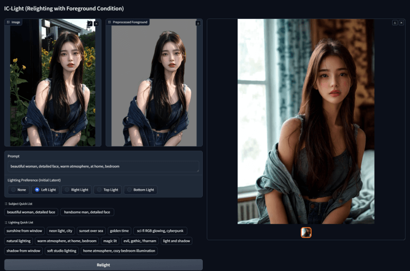Apply 'soft studio lighting' preset
410x271 pixels.
pyautogui.click(x=62, y=251)
